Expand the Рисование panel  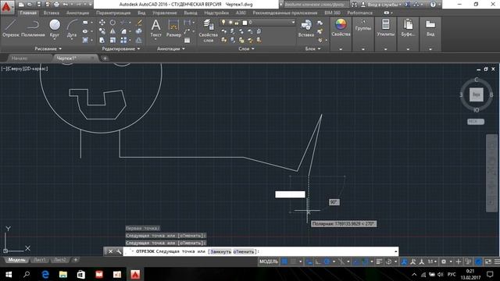(48, 48)
